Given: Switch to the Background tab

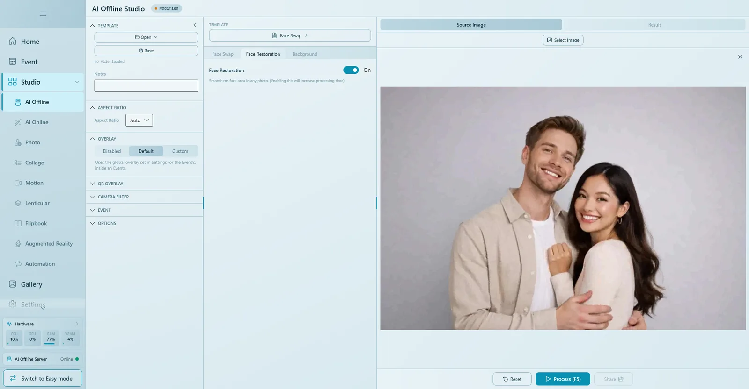Looking at the screenshot, I should point(305,54).
